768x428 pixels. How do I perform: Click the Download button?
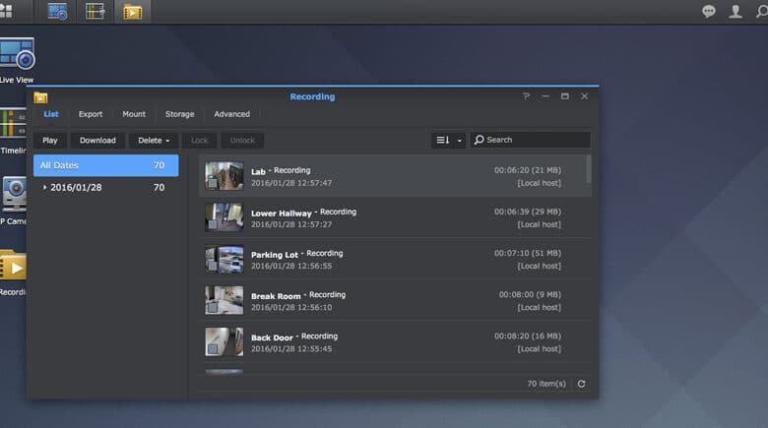(x=97, y=140)
